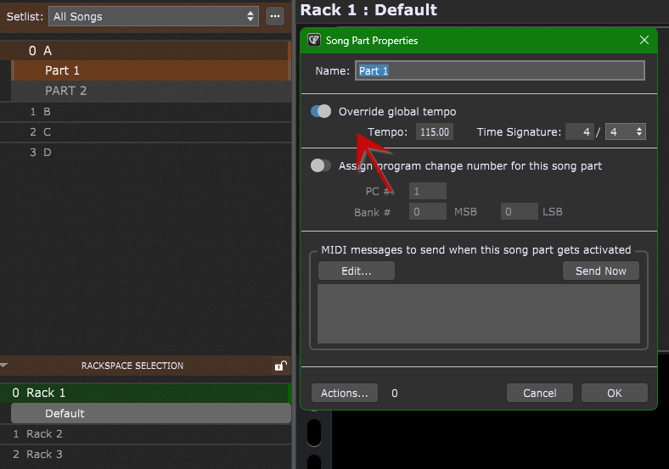Click the song part Name text field
The height and width of the screenshot is (469, 669).
coord(499,70)
